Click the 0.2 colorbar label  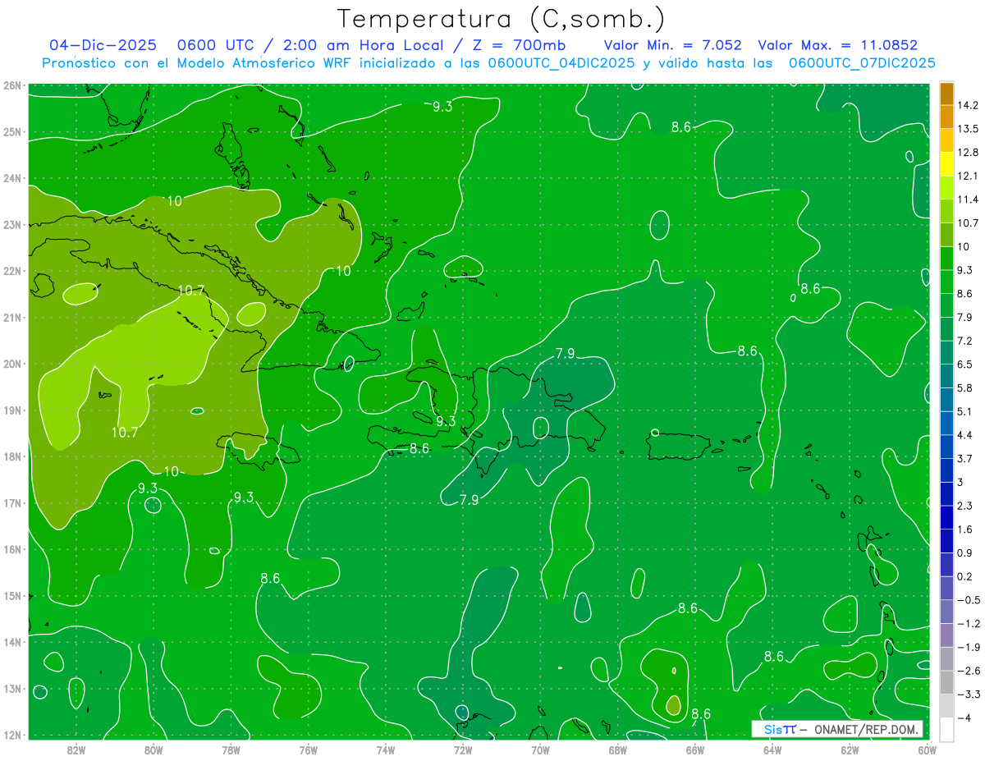point(965,576)
